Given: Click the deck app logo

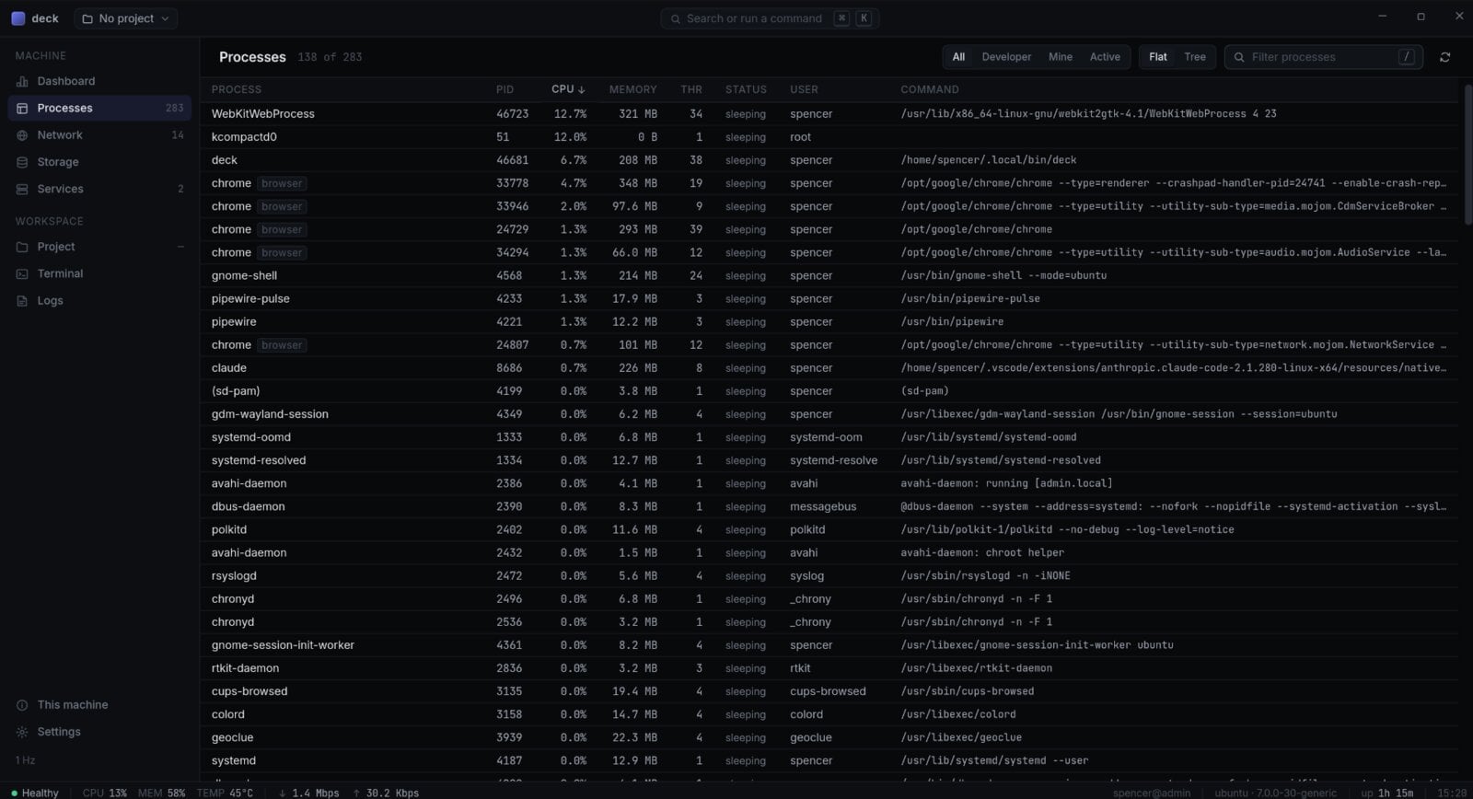Looking at the screenshot, I should tap(18, 18).
